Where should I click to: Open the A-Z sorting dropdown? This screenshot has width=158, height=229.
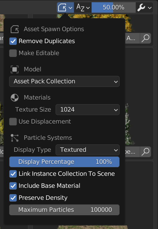pyautogui.click(x=83, y=7)
